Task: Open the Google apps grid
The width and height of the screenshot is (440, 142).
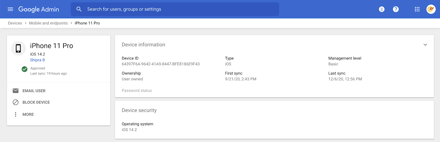Action: click(417, 9)
